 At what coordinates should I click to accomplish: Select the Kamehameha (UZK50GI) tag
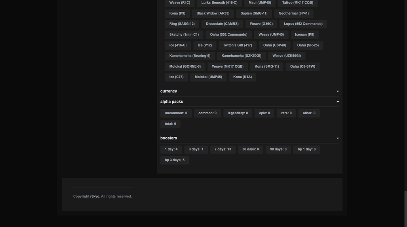coord(242,56)
